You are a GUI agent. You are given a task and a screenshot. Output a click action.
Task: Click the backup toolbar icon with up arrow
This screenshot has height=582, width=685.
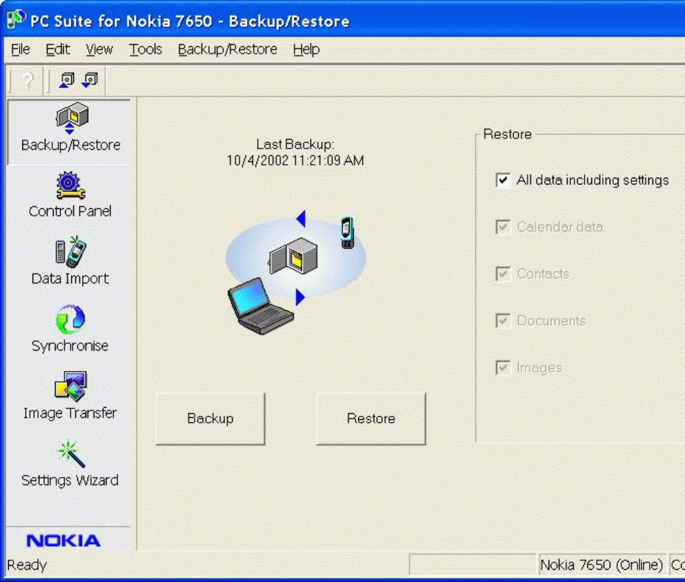(x=66, y=81)
